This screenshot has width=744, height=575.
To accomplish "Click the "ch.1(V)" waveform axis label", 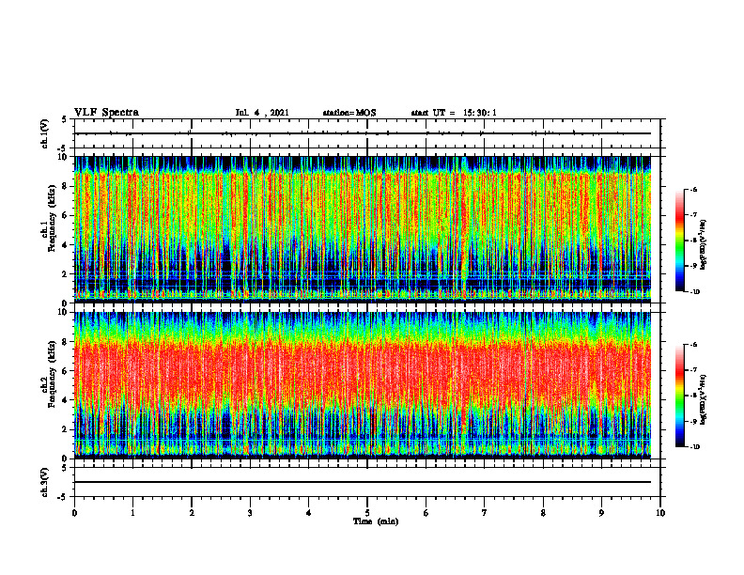I will click(45, 133).
